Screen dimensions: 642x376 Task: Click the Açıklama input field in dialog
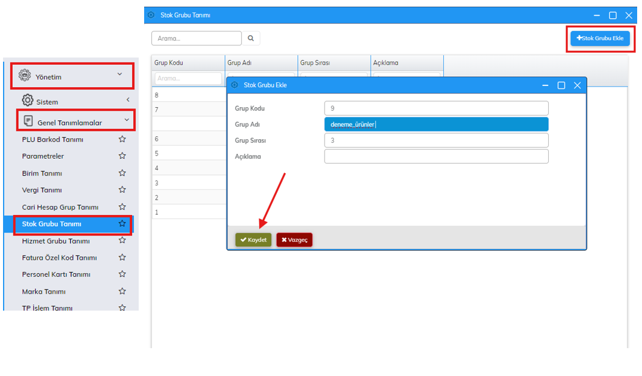coord(436,156)
